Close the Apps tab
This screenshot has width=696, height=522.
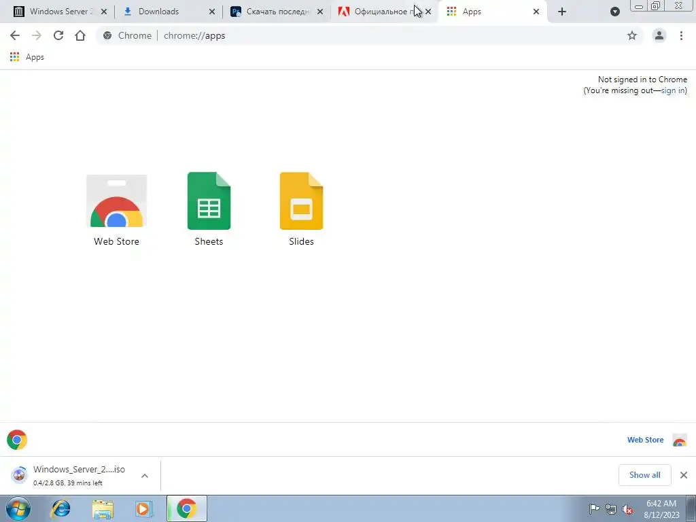point(536,12)
